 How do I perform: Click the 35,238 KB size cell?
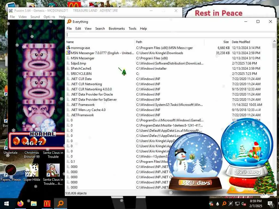(223, 53)
